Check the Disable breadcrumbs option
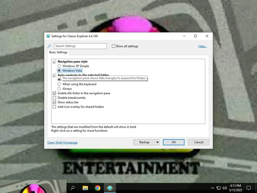The width and height of the screenshot is (257, 193). click(54, 98)
